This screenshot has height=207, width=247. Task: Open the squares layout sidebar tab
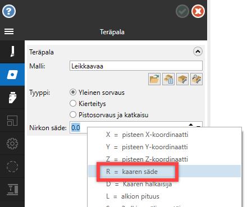point(12,121)
